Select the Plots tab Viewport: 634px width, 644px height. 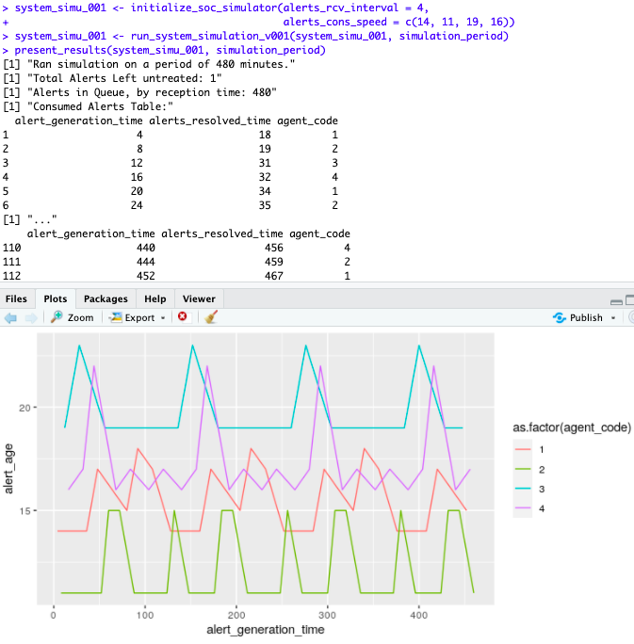(56, 298)
